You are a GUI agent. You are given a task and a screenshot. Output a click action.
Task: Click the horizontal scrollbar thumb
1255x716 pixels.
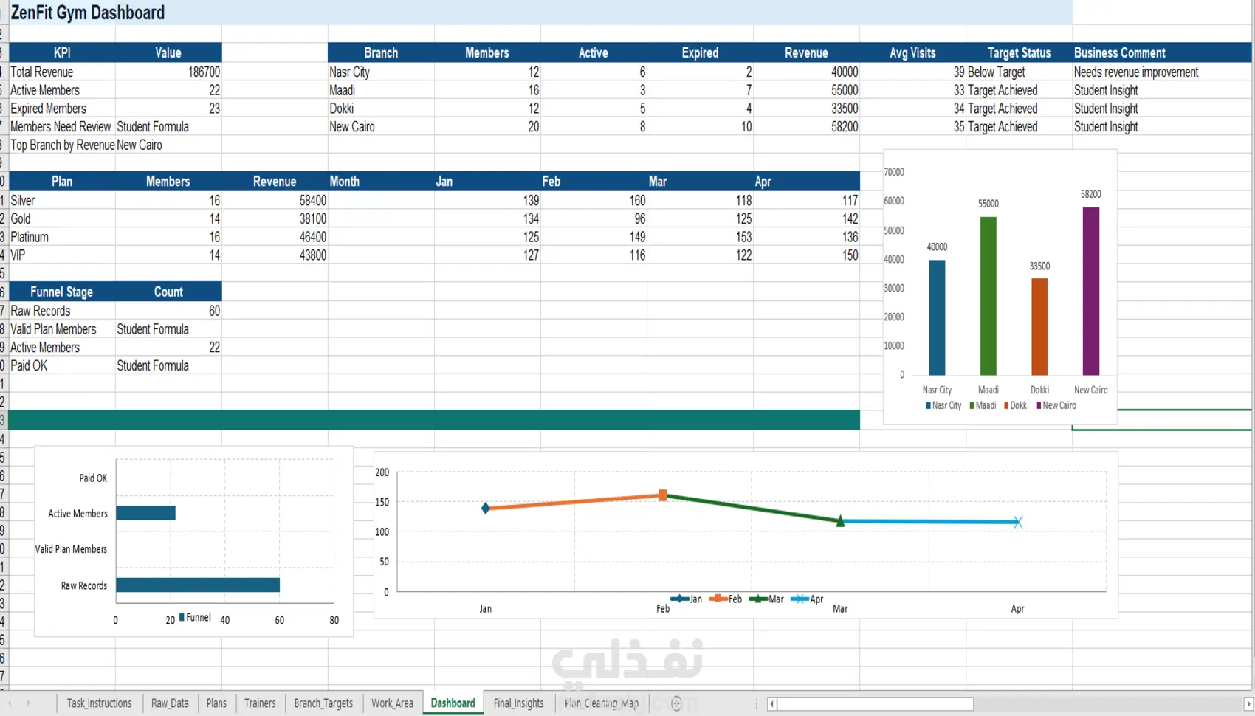pyautogui.click(x=875, y=704)
